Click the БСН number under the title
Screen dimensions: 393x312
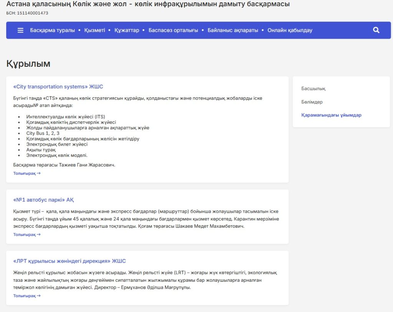click(27, 13)
